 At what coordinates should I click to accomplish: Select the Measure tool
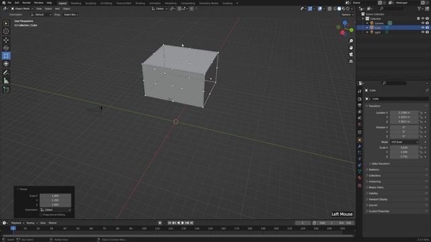coord(6,81)
